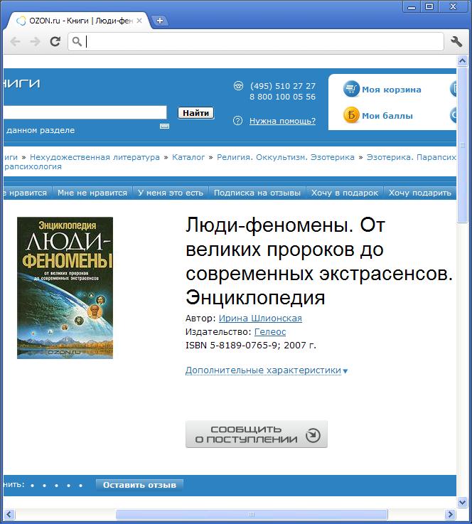472x524 pixels.
Task: Click the OZON.ru tab favicon
Action: [x=21, y=21]
